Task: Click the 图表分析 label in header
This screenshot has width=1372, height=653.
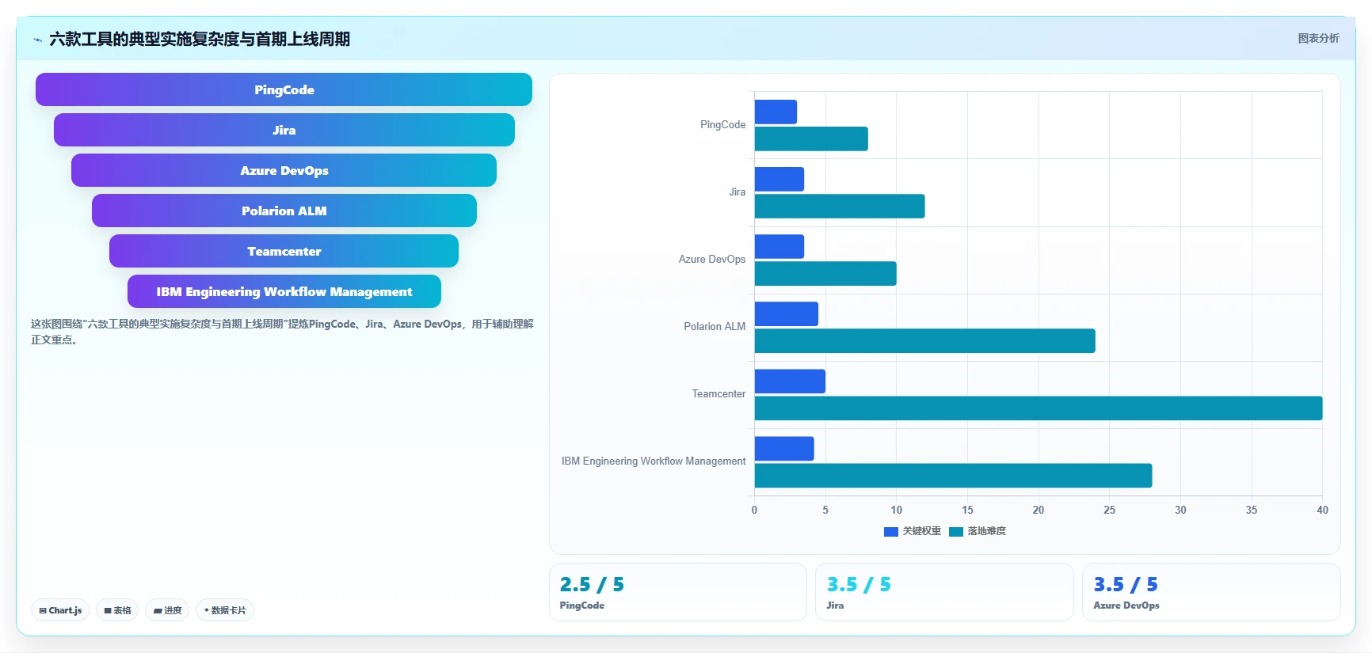Action: [1318, 38]
